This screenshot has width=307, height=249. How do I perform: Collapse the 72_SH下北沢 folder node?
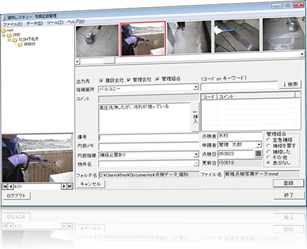click(9, 40)
